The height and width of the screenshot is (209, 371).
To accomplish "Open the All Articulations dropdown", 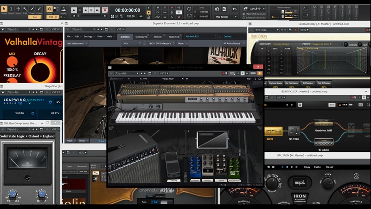I will pos(234,43).
